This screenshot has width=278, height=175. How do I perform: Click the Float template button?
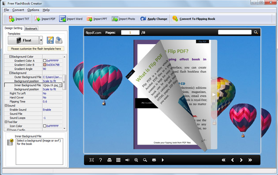[23, 40]
